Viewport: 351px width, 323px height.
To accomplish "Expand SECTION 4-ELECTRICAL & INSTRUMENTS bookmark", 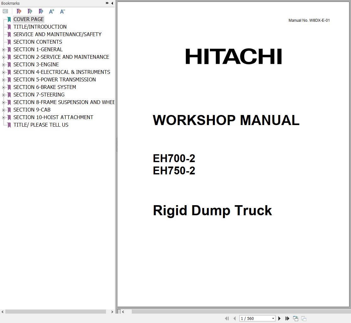I will point(3,72).
